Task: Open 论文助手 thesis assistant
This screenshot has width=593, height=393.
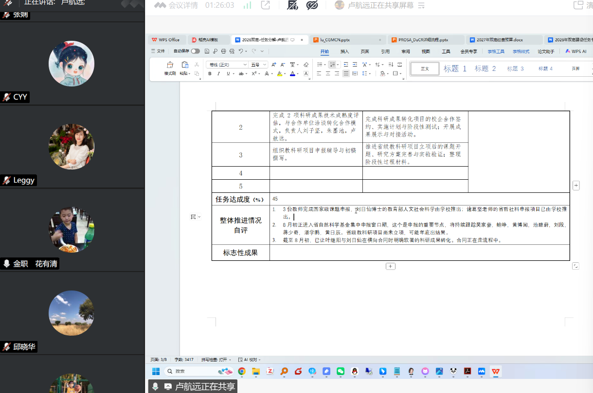Action: click(546, 51)
